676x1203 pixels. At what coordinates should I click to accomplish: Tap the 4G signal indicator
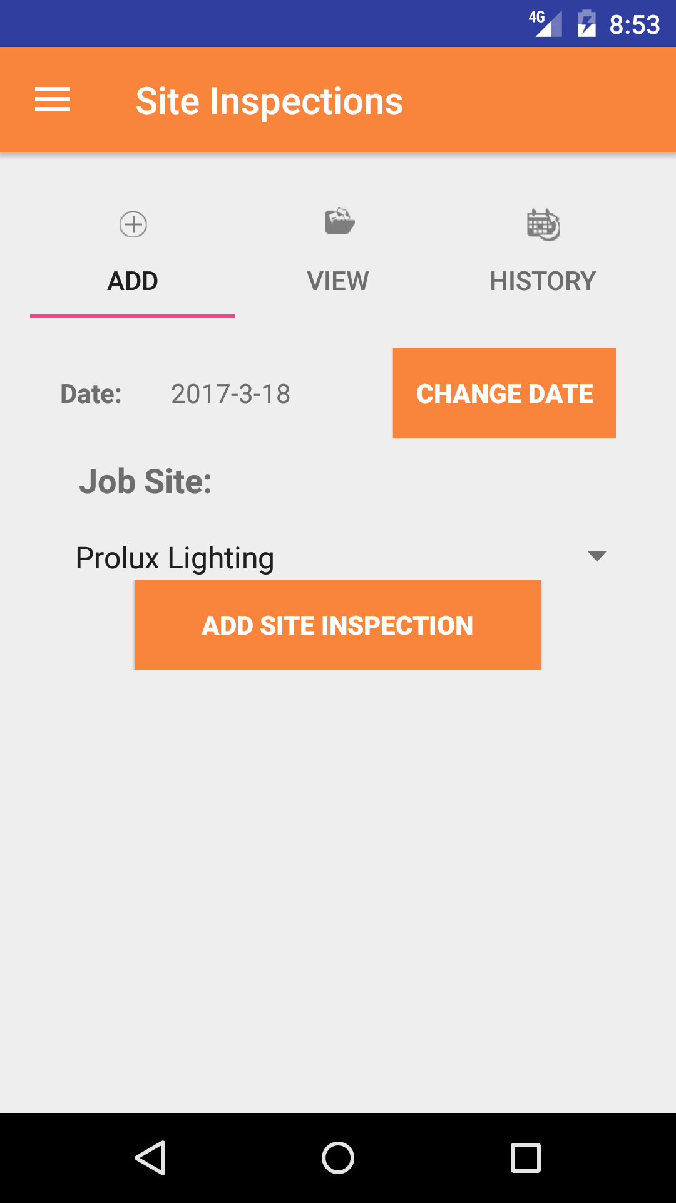point(545,24)
